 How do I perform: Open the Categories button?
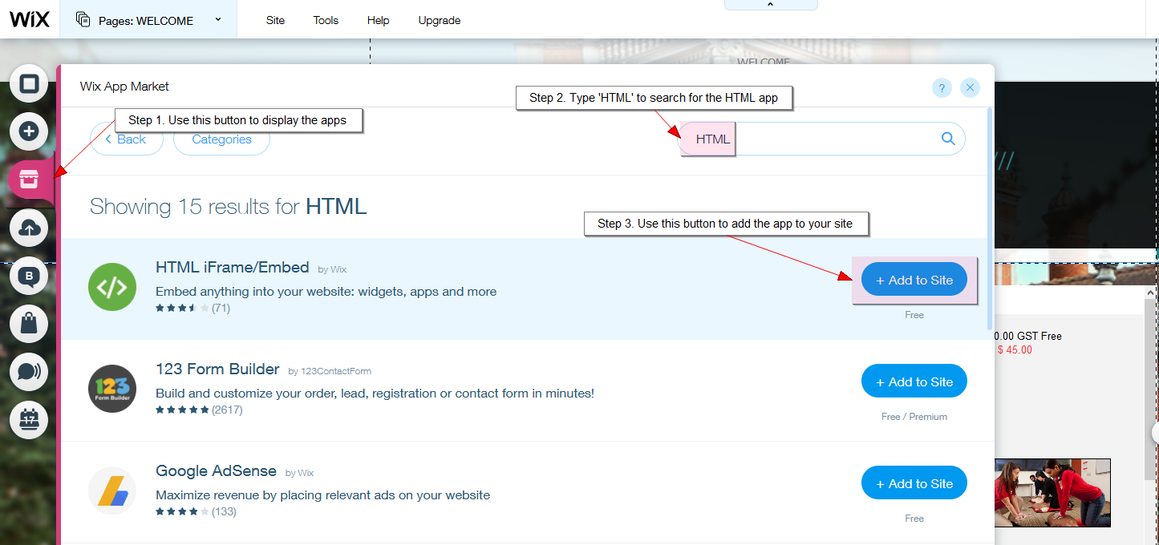pyautogui.click(x=221, y=139)
